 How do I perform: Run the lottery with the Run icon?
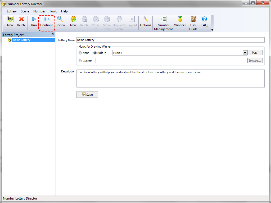(x=34, y=20)
